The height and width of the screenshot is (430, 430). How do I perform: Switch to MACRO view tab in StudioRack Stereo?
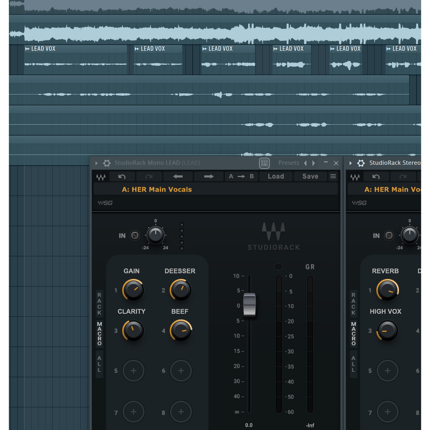point(353,334)
